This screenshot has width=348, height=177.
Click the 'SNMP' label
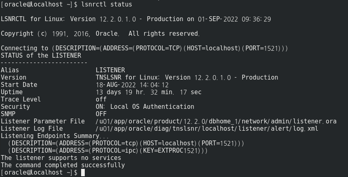8,114
